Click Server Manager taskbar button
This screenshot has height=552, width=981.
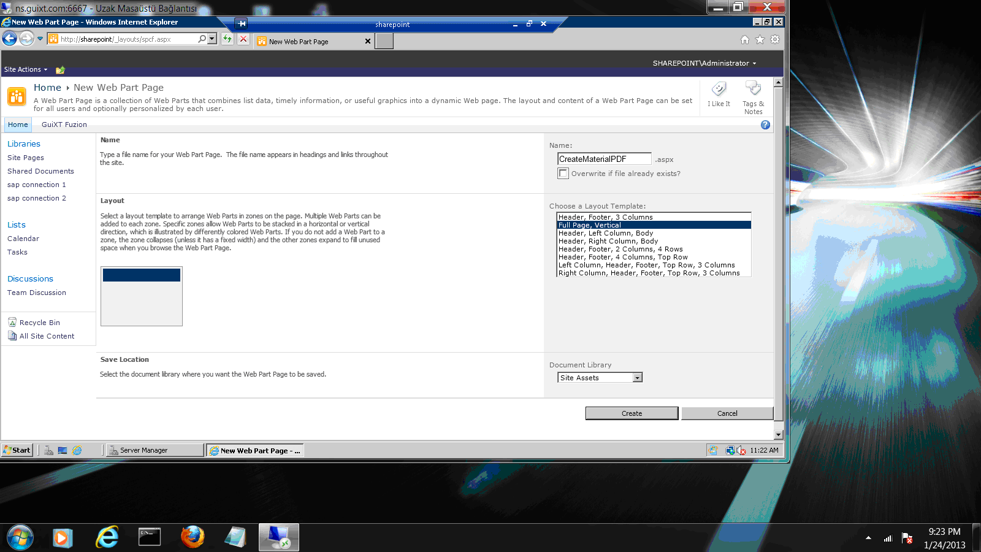155,450
